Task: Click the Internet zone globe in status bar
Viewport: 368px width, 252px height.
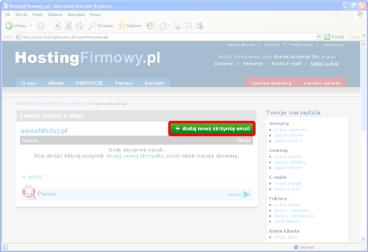Action: (296, 247)
